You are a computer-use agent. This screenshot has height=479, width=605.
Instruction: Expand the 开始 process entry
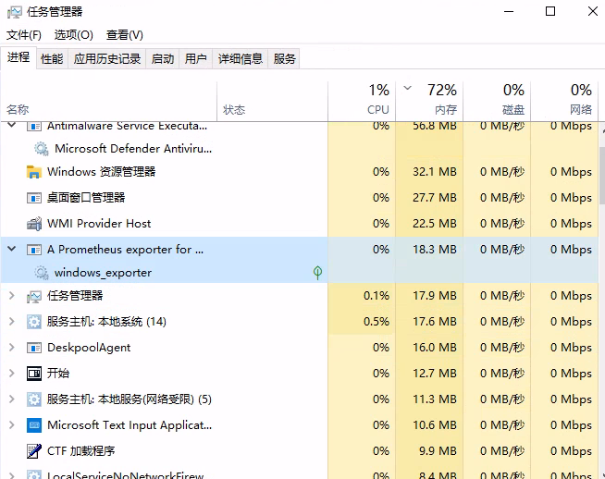click(x=11, y=374)
